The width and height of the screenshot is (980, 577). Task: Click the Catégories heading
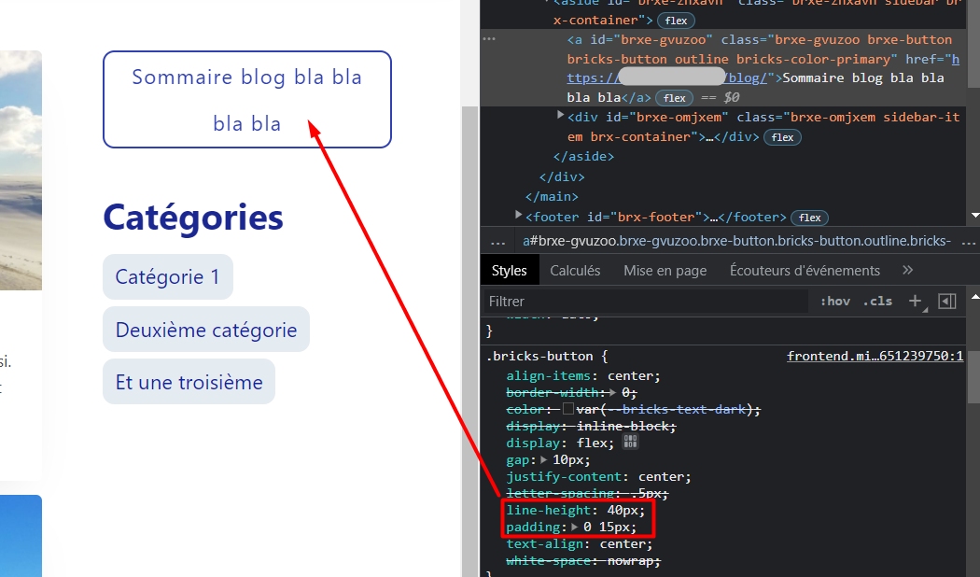193,218
